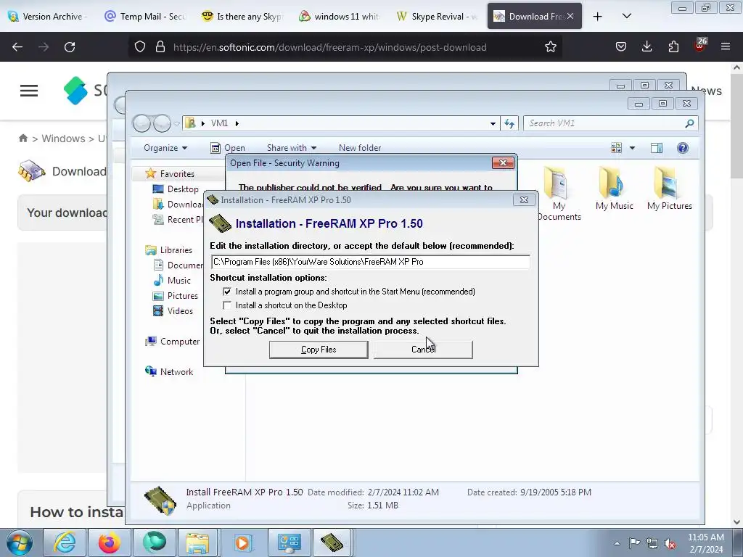Open the My Pictures folder
Viewport: 743px width, 557px height.
click(x=670, y=189)
